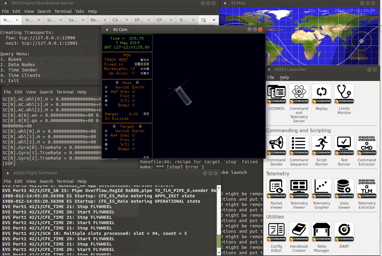
Task: Decrease the Host index with minus button
Action: tap(137, 82)
